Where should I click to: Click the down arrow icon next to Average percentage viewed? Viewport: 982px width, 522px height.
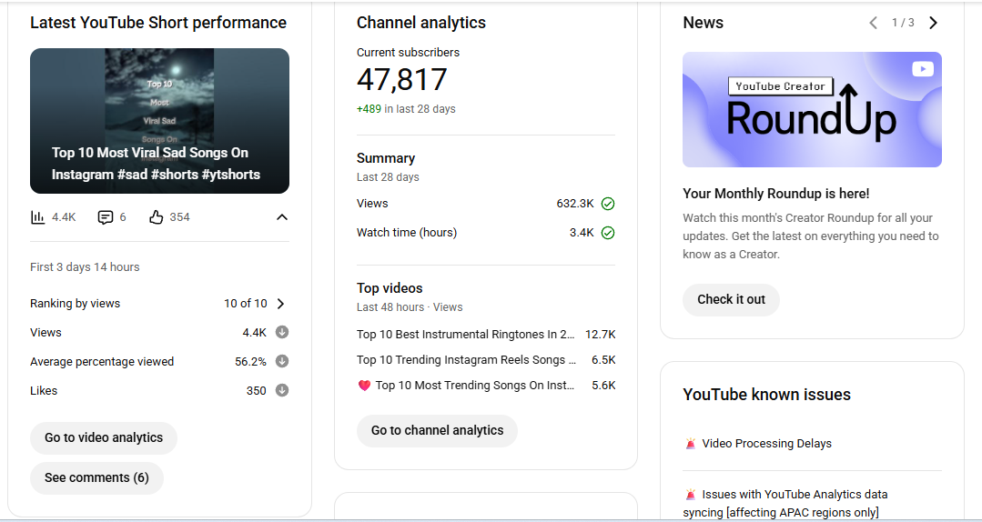pyautogui.click(x=282, y=362)
